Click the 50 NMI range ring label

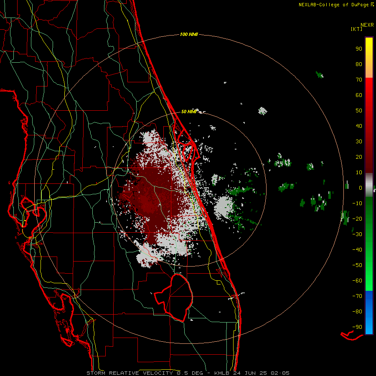pyautogui.click(x=189, y=112)
